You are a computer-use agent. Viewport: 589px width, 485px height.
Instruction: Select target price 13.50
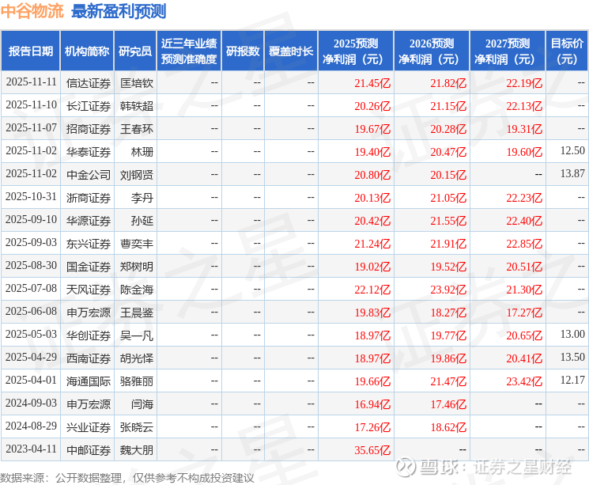click(572, 357)
